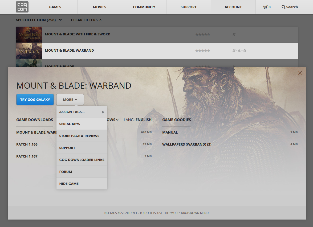The image size is (313, 227).
Task: Click star rating of Warband row
Action: coord(203,51)
